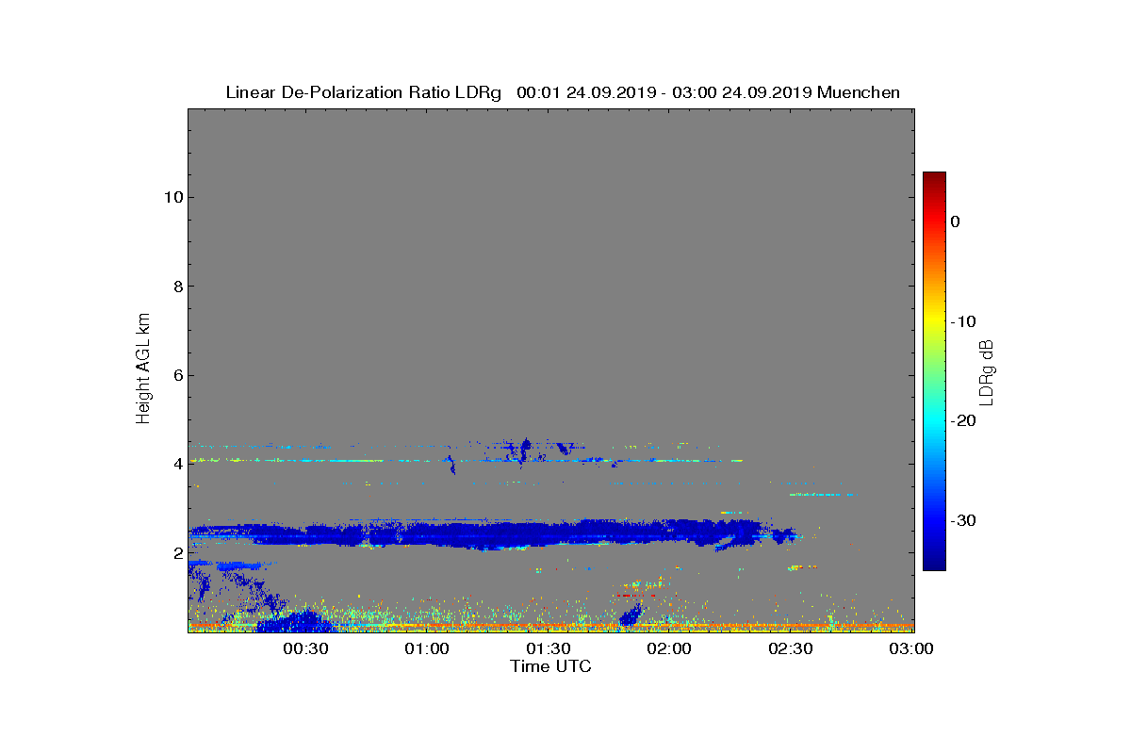
Task: Click the colorbar tick label '-30'
Action: click(962, 520)
